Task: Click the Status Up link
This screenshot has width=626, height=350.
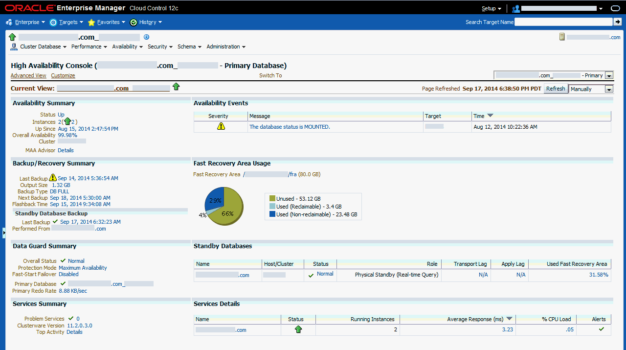Action: 61,115
